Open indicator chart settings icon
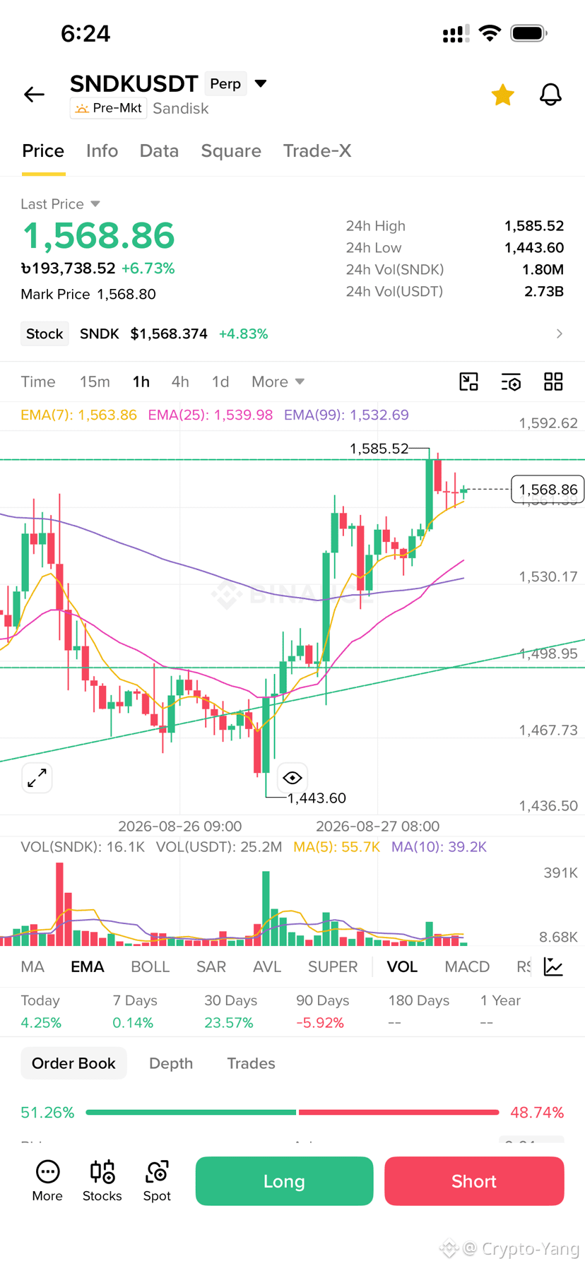This screenshot has height=1266, width=585. [x=553, y=966]
